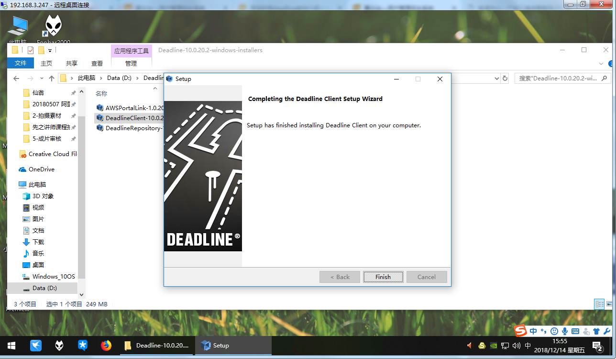Click the Firefox icon in the taskbar
The height and width of the screenshot is (359, 616).
(106, 345)
